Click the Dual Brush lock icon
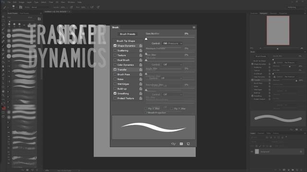 click(141, 60)
